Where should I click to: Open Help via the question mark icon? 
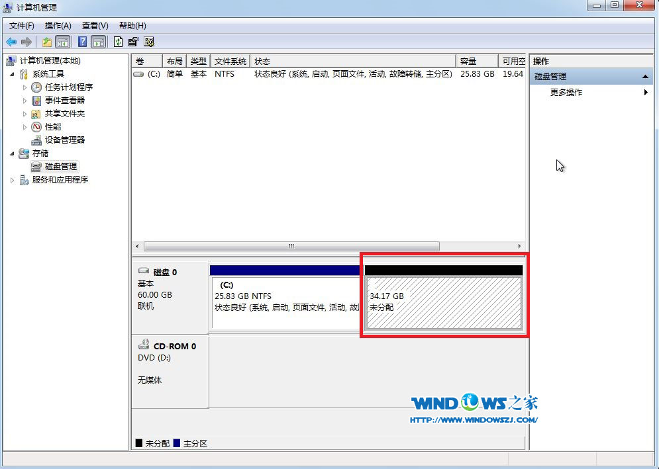click(x=83, y=42)
